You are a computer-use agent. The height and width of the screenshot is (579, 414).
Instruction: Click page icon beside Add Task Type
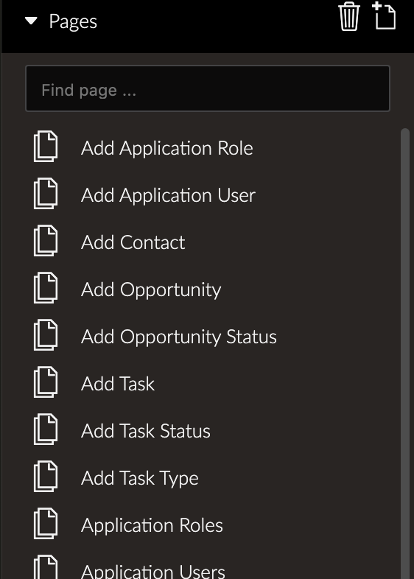(x=46, y=476)
